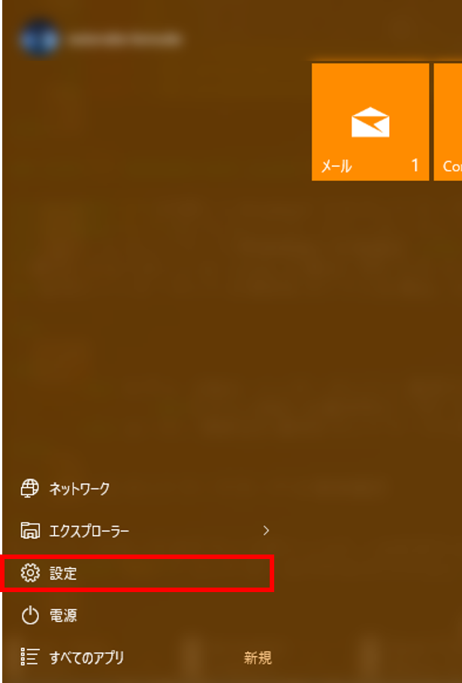
Task: Expand the エクスプローラー jump list chevron
Action: click(x=266, y=530)
